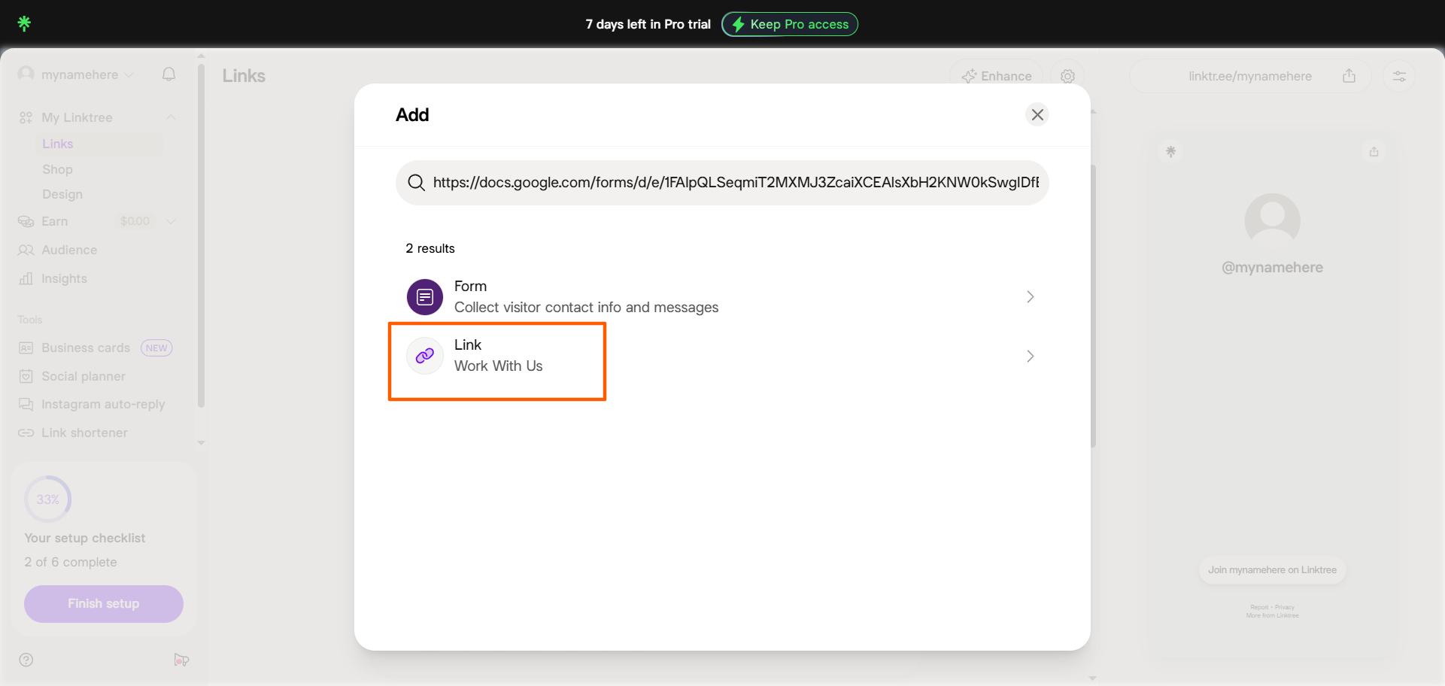
Task: Click the My Linktree grid icon
Action: (x=26, y=117)
